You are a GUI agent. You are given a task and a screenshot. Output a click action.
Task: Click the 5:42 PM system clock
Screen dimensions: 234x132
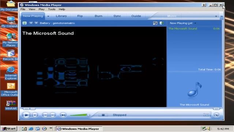223,129
